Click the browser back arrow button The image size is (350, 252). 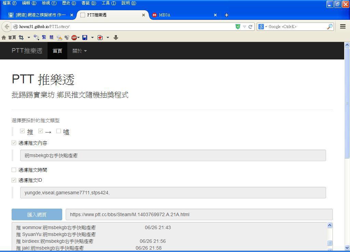(x=7, y=27)
